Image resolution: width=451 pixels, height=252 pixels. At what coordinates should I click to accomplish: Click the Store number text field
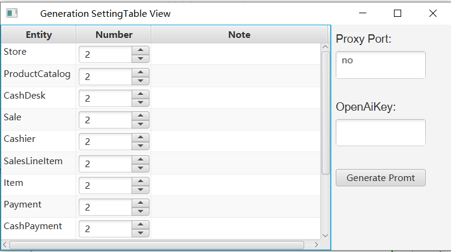click(x=105, y=55)
